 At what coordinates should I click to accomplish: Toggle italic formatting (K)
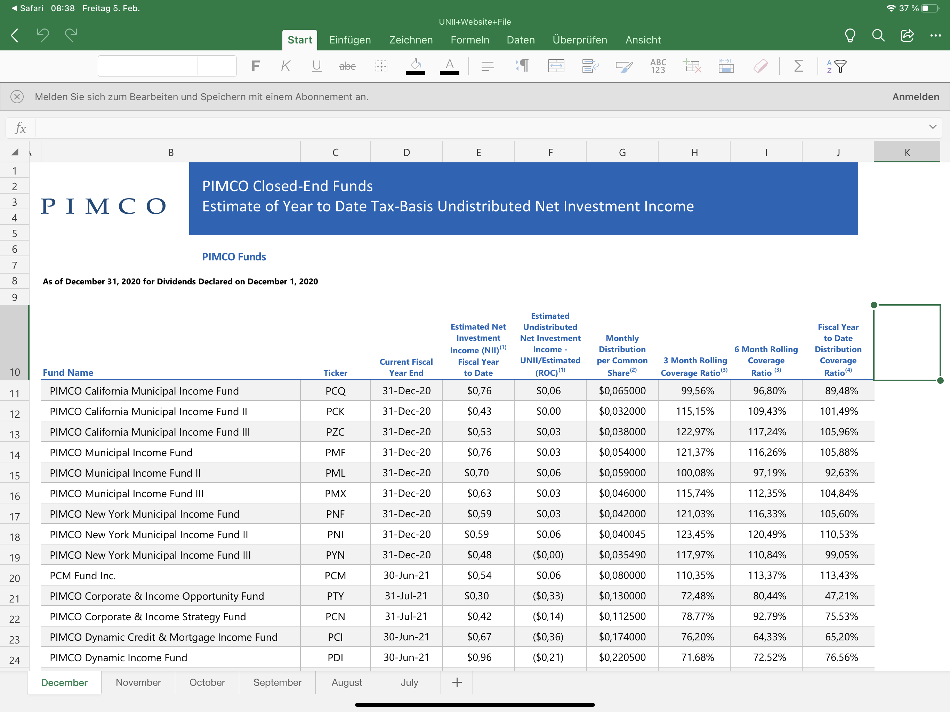pos(285,66)
